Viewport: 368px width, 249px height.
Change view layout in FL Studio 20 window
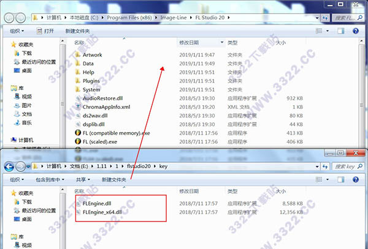319,31
